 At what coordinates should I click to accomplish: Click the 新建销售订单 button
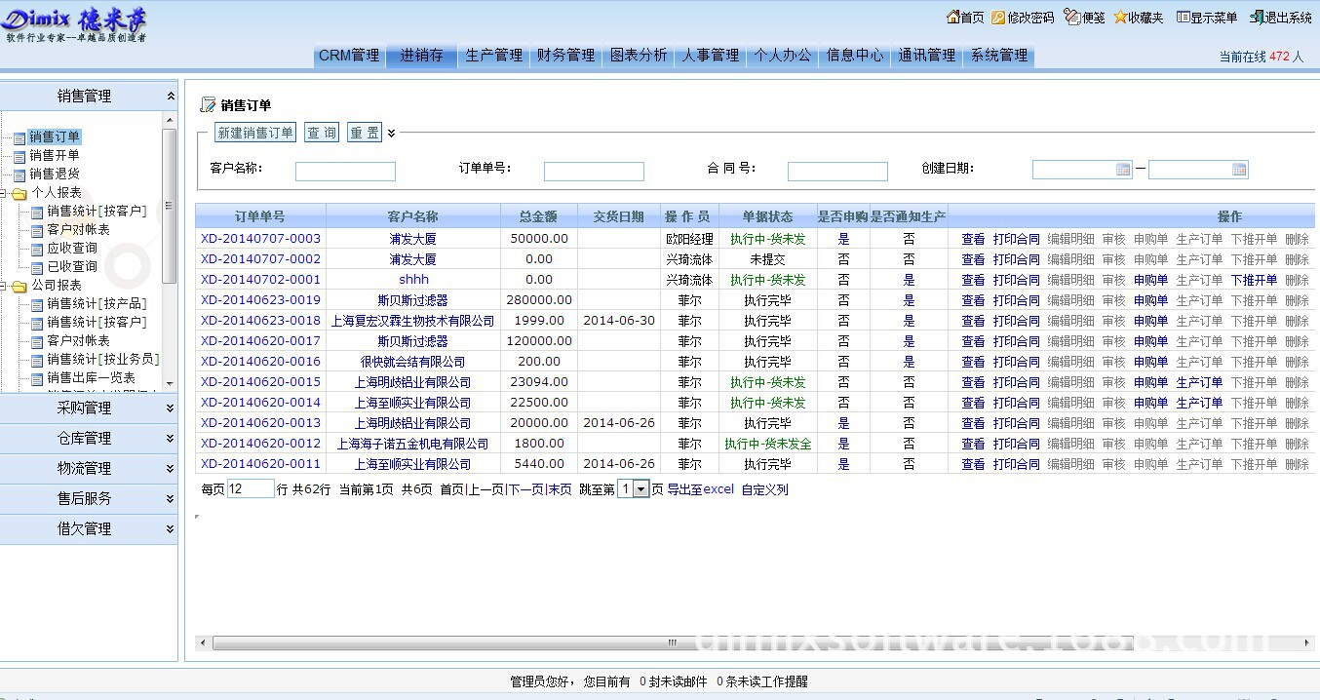pos(254,133)
